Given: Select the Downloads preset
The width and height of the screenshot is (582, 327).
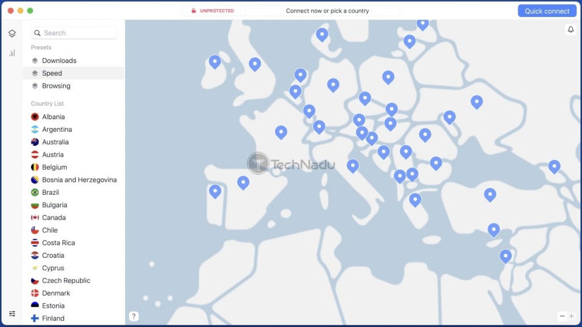Looking at the screenshot, I should (x=73, y=60).
